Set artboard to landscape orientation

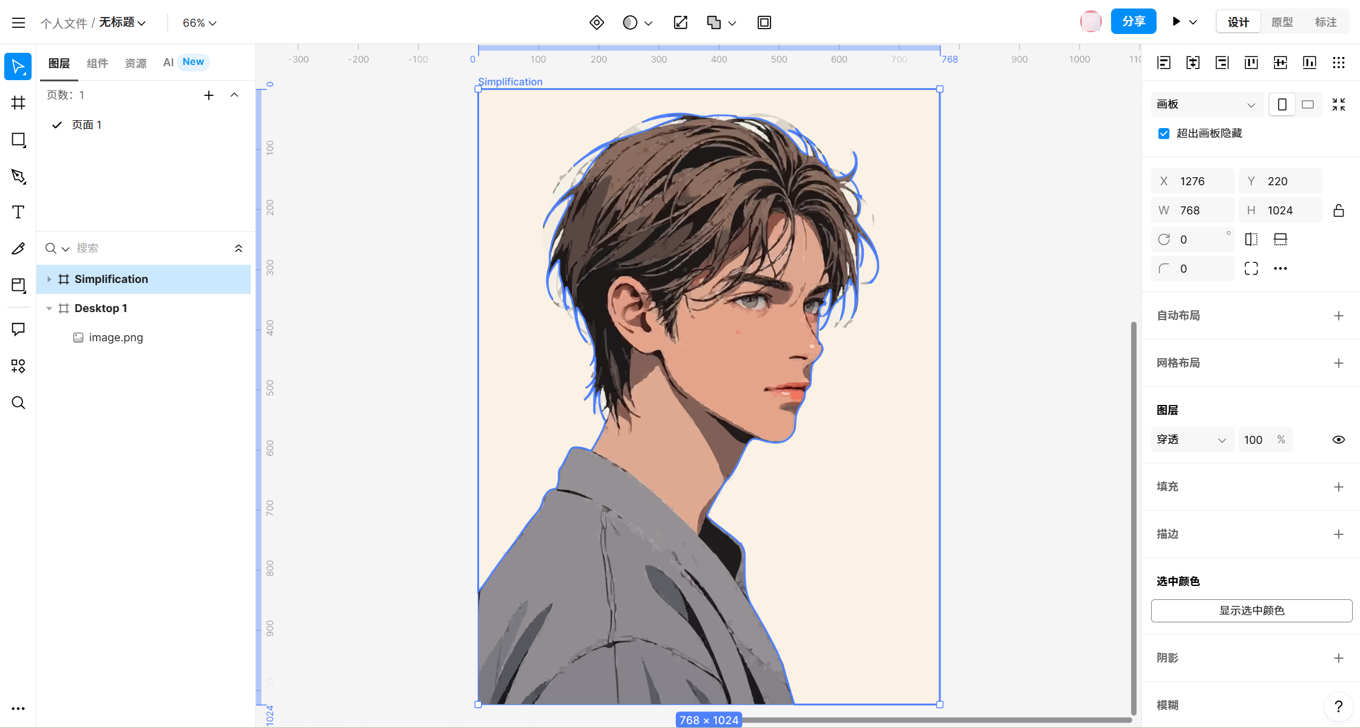[1308, 104]
